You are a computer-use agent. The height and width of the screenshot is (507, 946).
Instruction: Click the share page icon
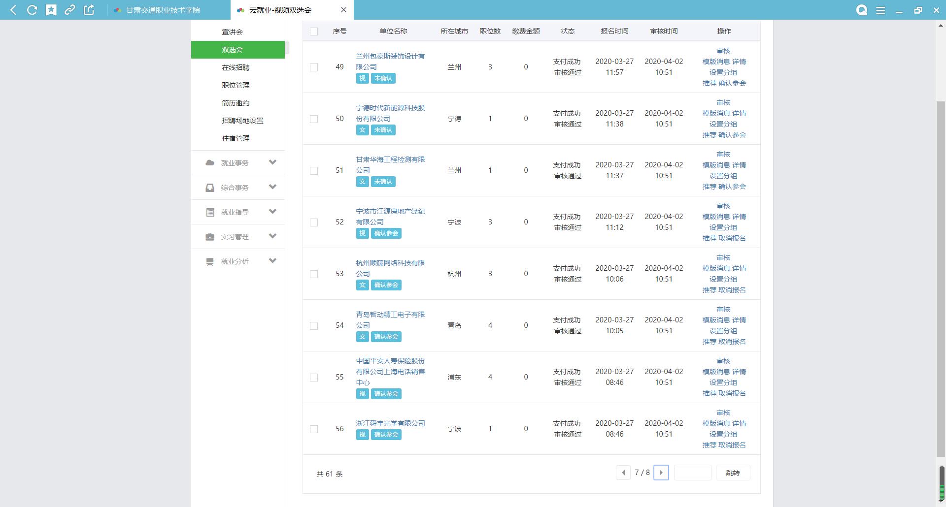tap(89, 10)
